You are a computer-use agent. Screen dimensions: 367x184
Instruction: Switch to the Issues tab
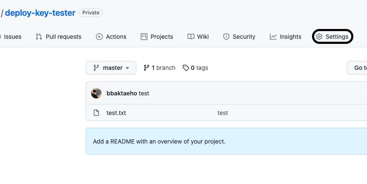click(x=12, y=37)
